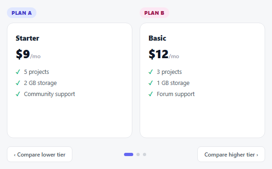This screenshot has width=272, height=169.
Task: Click the checkmark beside Forum support
Action: click(151, 94)
